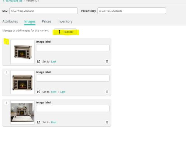Viewport: 186px width, 145px height.
Task: Switch to the Attributes tab
Action: coord(10,21)
